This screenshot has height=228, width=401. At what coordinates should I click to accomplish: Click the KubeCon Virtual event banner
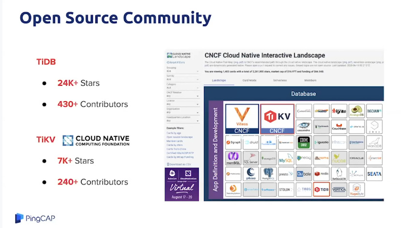pos(182,184)
